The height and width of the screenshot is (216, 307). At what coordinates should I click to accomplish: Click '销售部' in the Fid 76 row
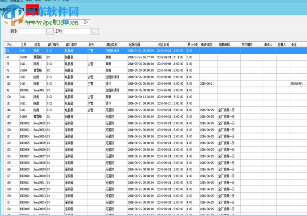[69, 71]
